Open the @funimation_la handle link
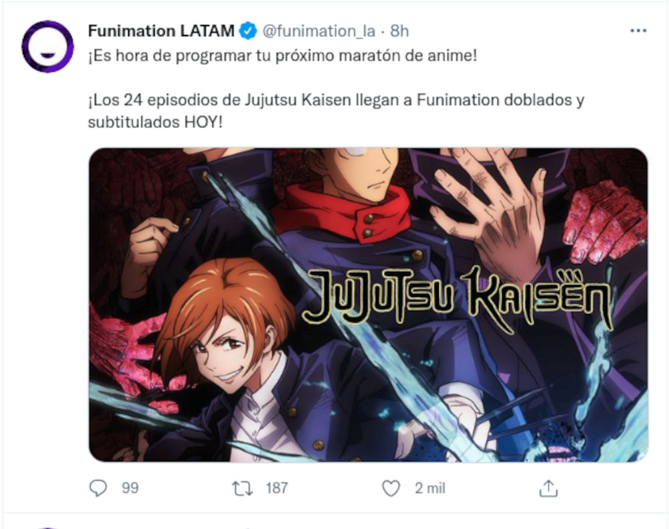Viewport: 669px width, 529px height. click(318, 31)
